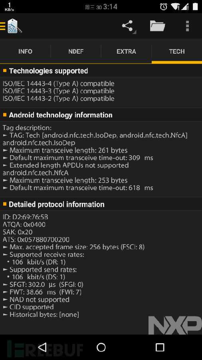Image resolution: width=202 pixels, height=360 pixels.
Task: Tap the Technologies supported section header
Action: 101,71
